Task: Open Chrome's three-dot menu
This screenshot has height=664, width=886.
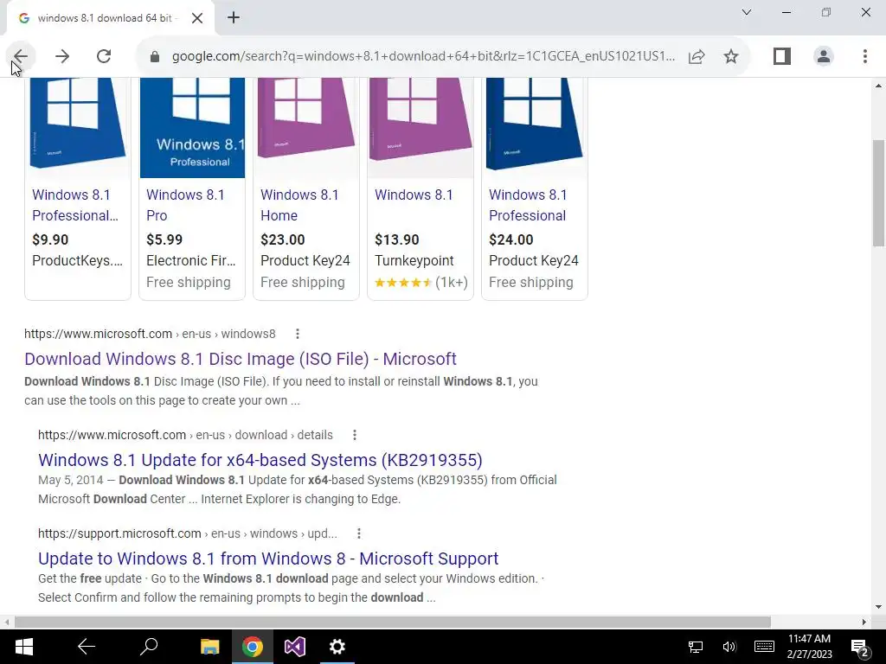Action: coord(865,56)
